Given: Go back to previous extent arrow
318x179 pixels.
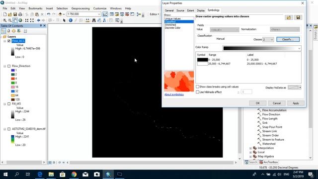Looking at the screenshot, I should pyautogui.click(x=39, y=20).
